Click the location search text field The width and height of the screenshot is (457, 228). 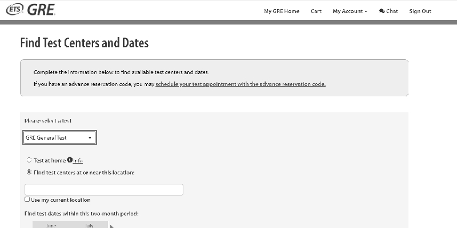click(103, 190)
